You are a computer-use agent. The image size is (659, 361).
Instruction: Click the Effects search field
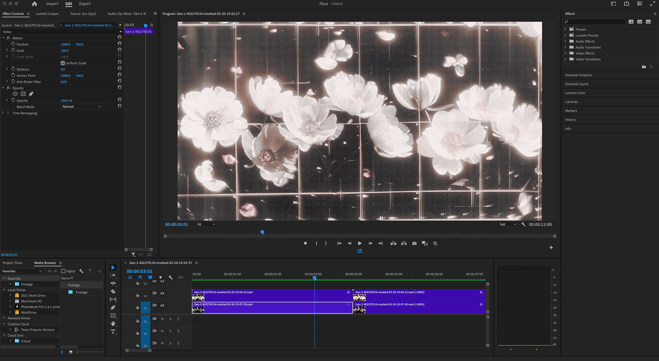click(x=594, y=22)
